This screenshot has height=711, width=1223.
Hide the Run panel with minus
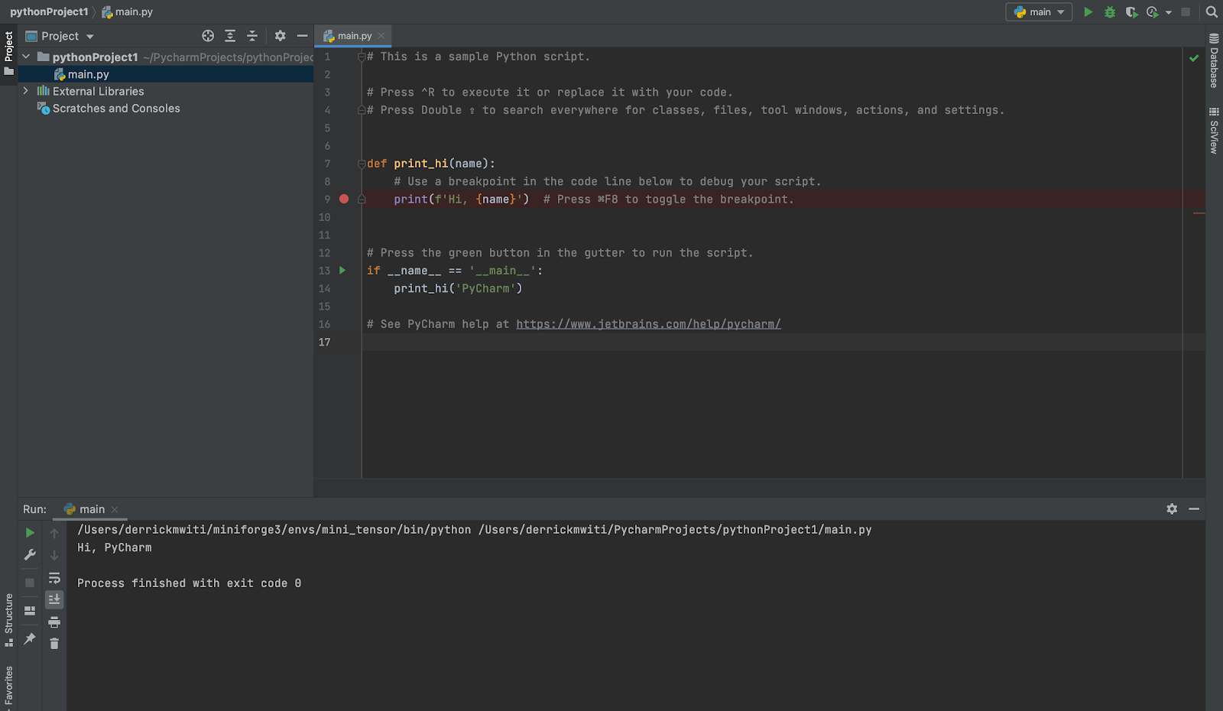coord(1194,509)
